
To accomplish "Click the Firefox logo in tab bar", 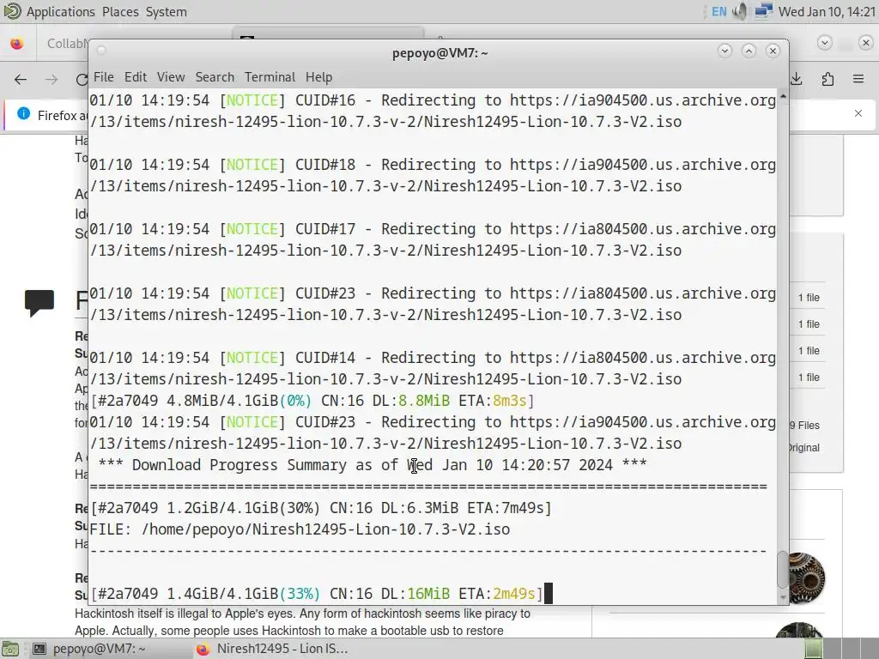I will pos(17,43).
